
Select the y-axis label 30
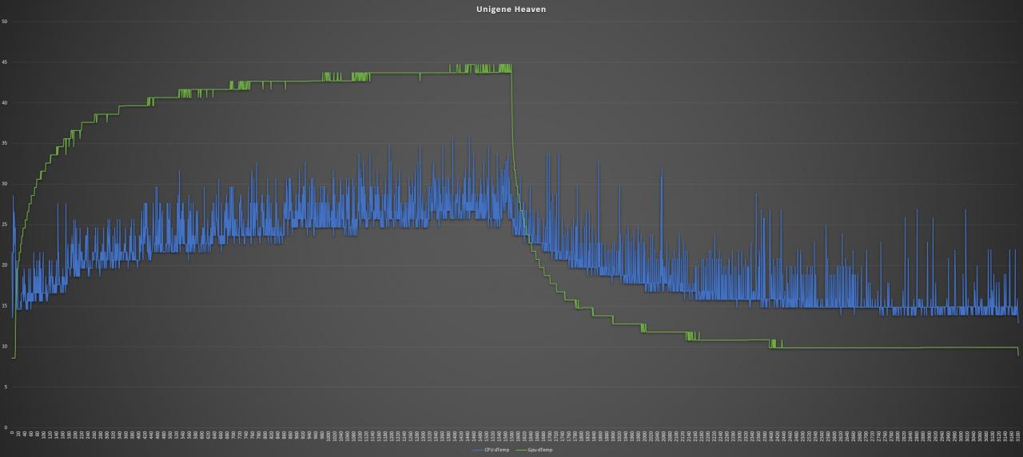5,185
